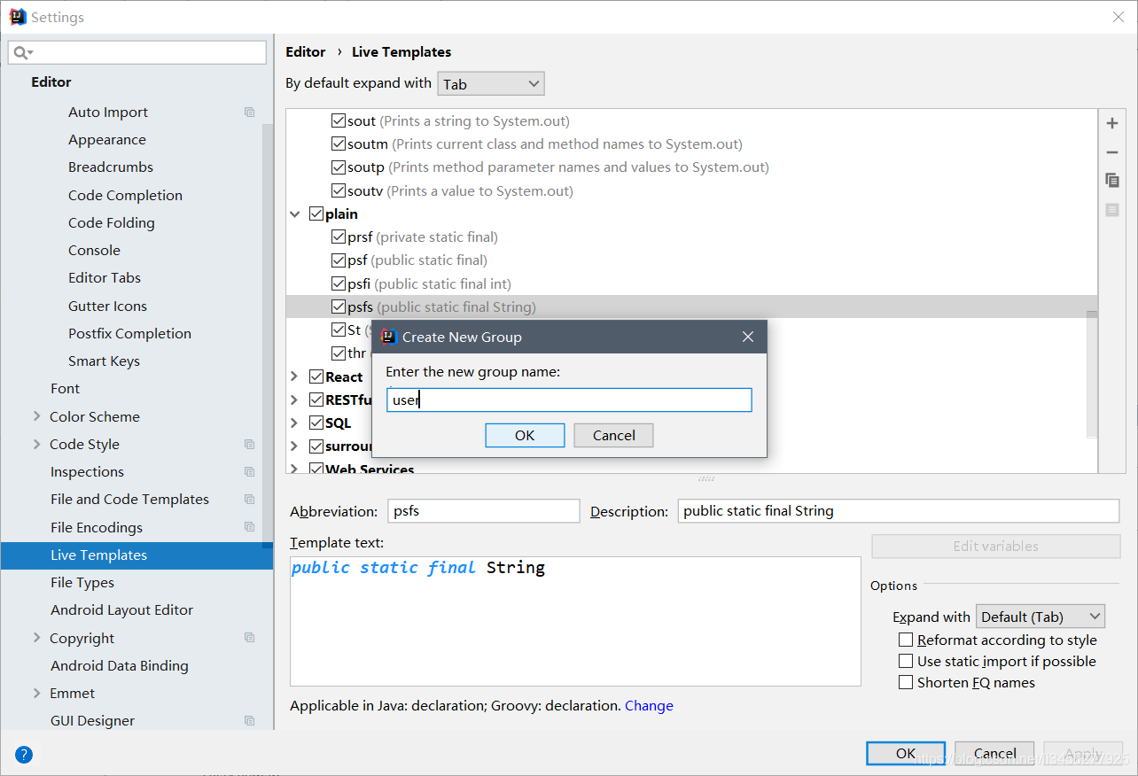Confirm new group name with OK
Image resolution: width=1138 pixels, height=776 pixels.
(525, 435)
